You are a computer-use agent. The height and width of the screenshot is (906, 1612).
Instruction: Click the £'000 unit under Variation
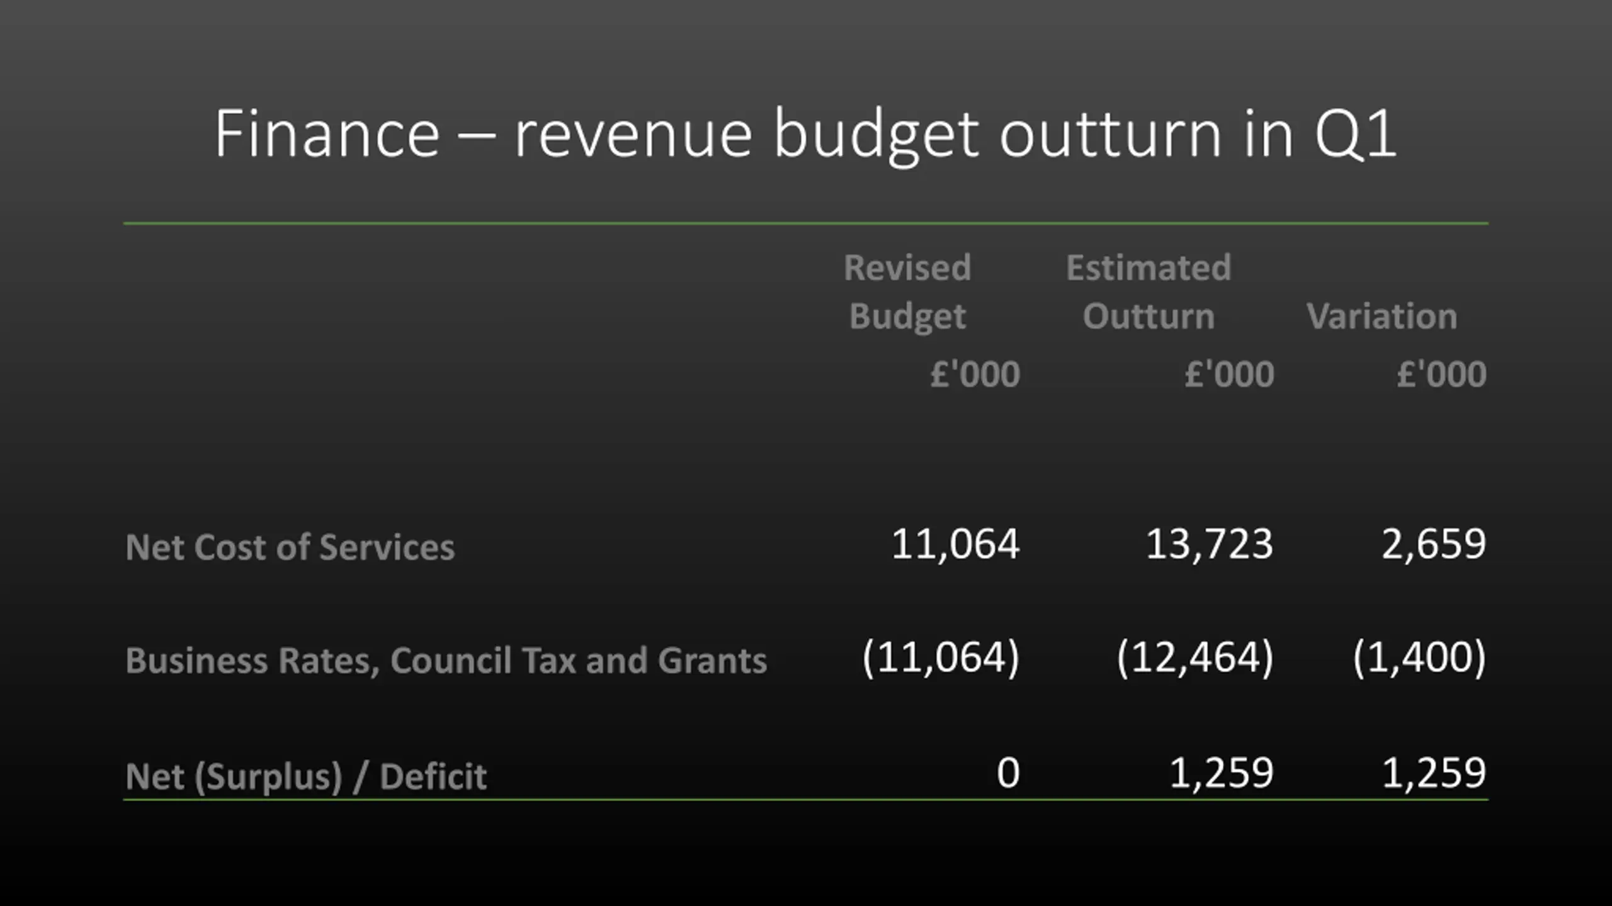pyautogui.click(x=1441, y=374)
